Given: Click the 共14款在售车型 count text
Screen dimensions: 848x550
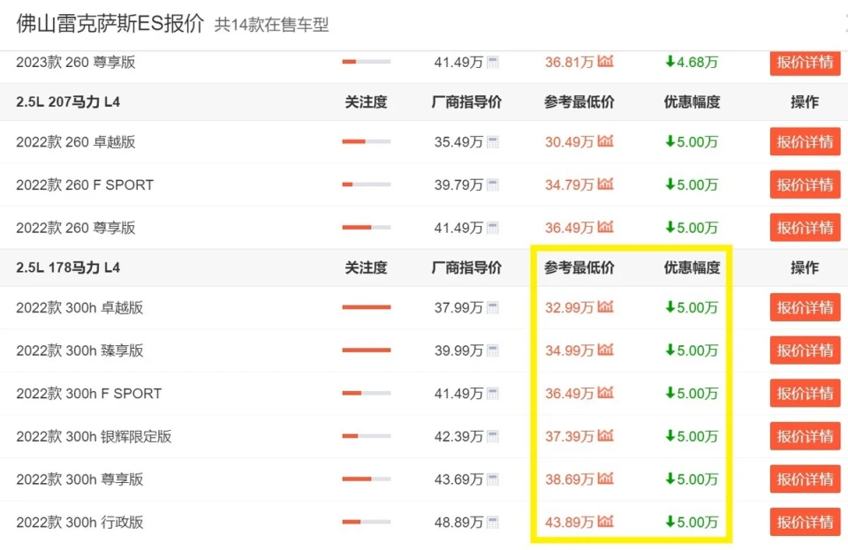Looking at the screenshot, I should coord(271,25).
